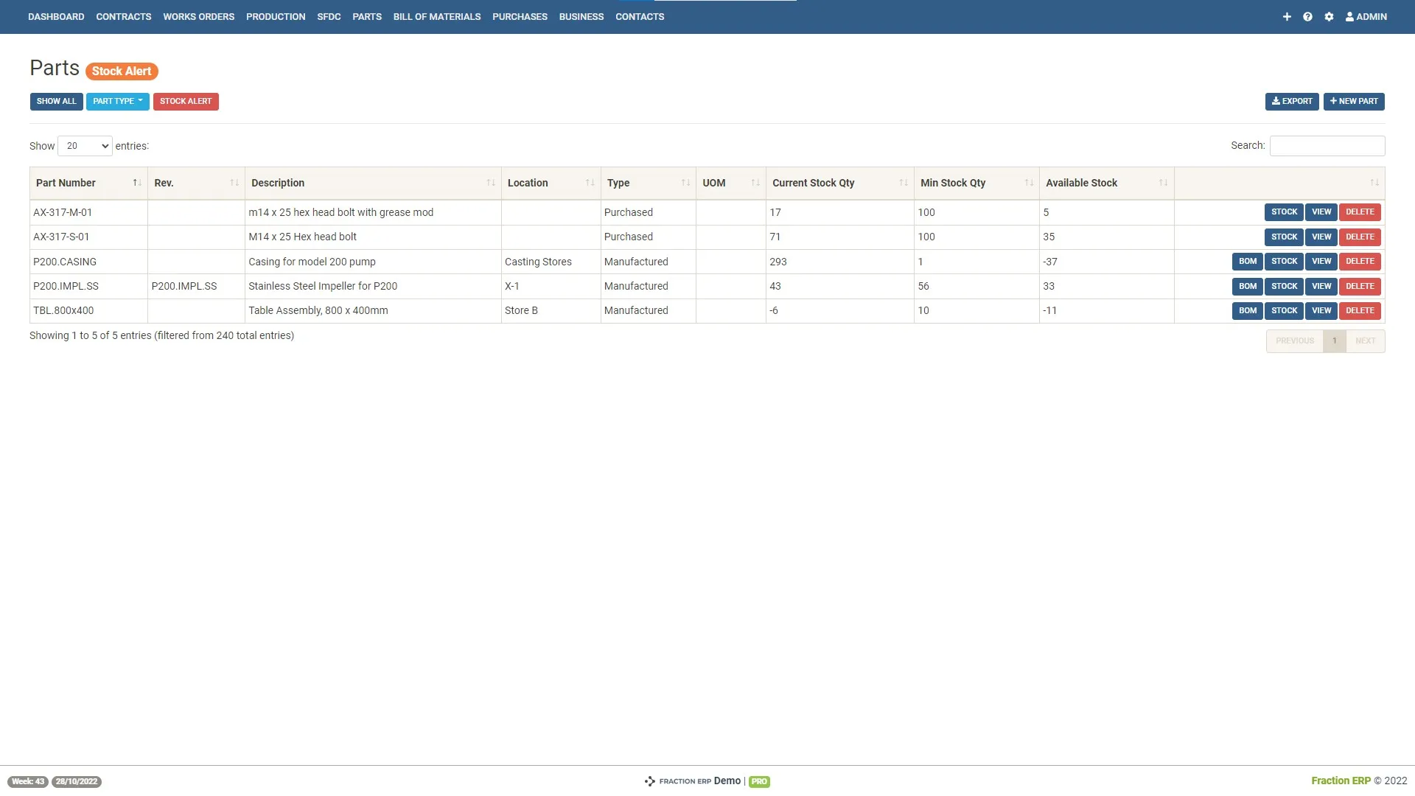Click Export download button

coord(1291,102)
